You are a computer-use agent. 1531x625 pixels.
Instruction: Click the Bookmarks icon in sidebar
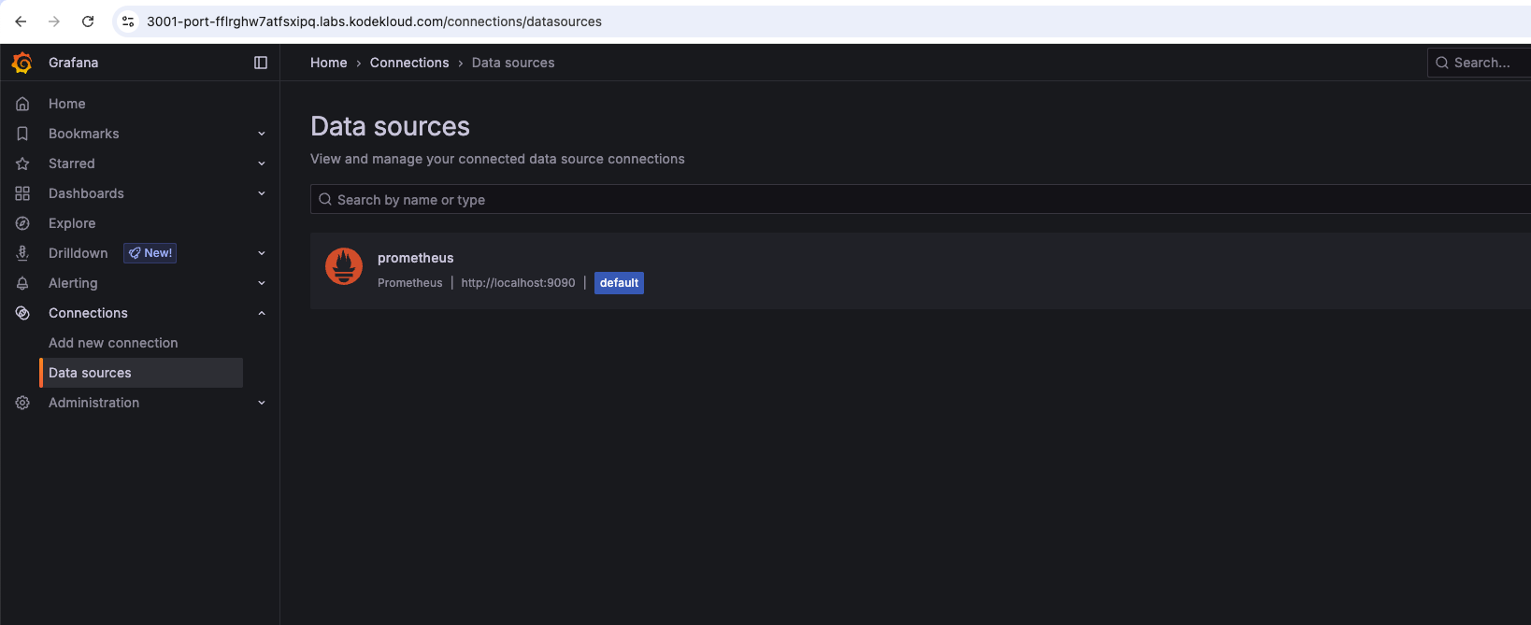coord(22,134)
